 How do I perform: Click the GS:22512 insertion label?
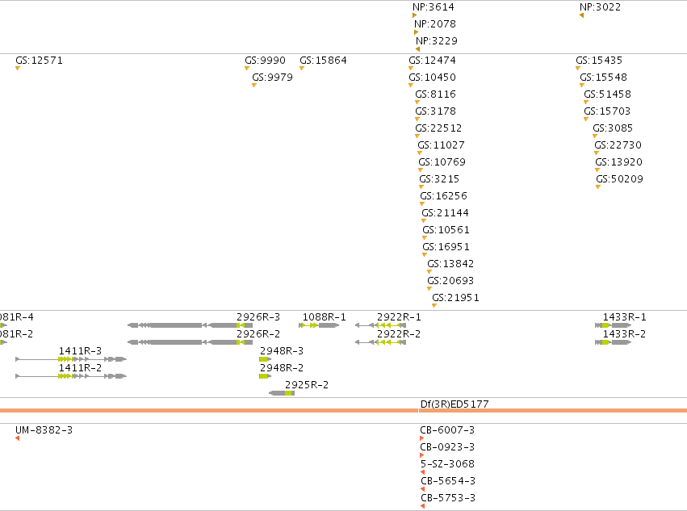click(x=438, y=128)
